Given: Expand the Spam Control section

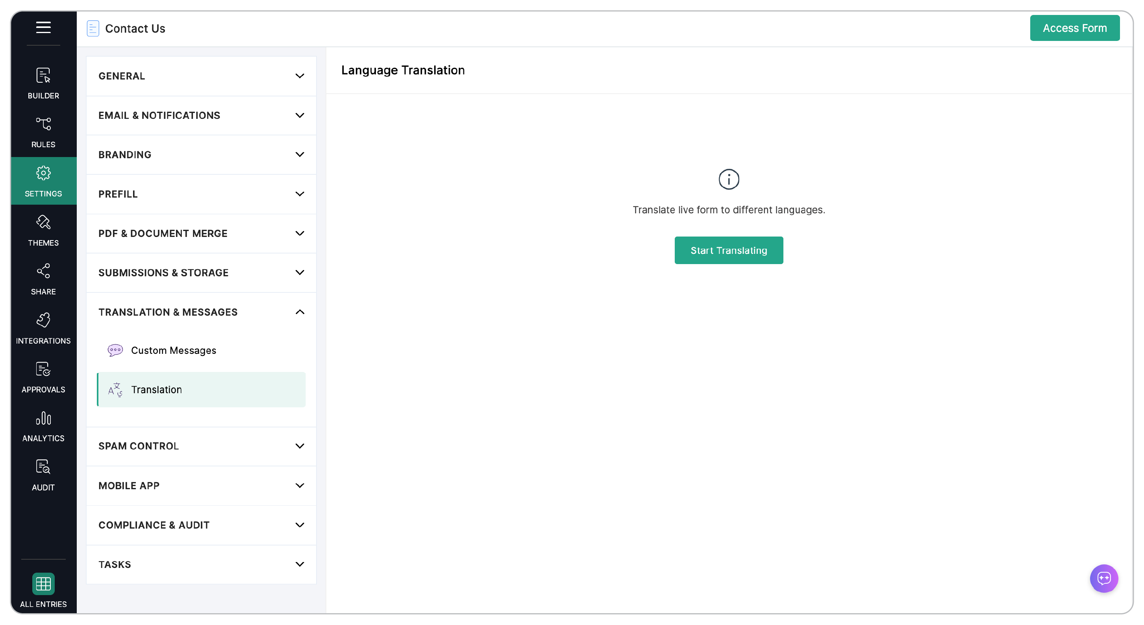Looking at the screenshot, I should click(x=201, y=446).
